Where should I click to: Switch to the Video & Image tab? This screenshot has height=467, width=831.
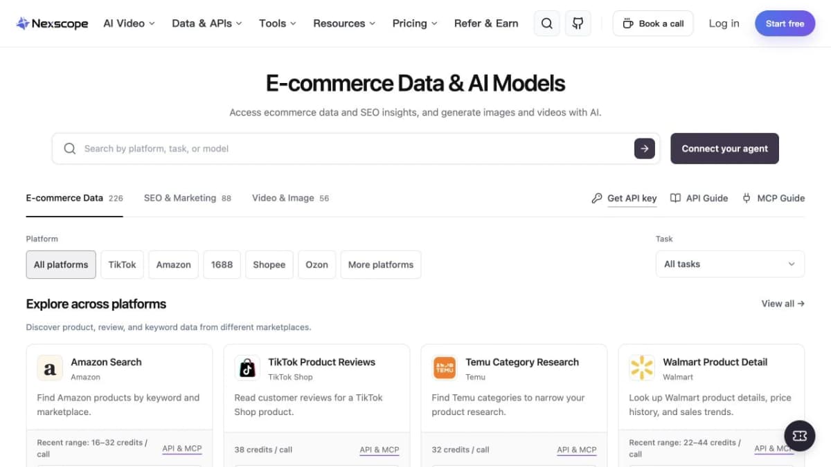click(x=290, y=198)
